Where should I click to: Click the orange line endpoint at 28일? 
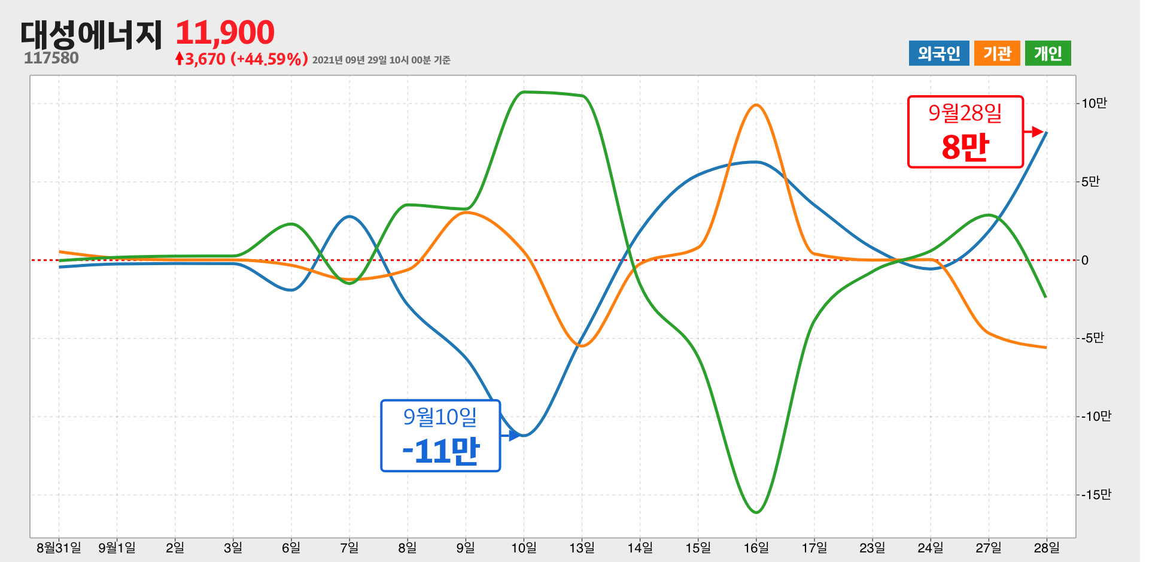1045,347
